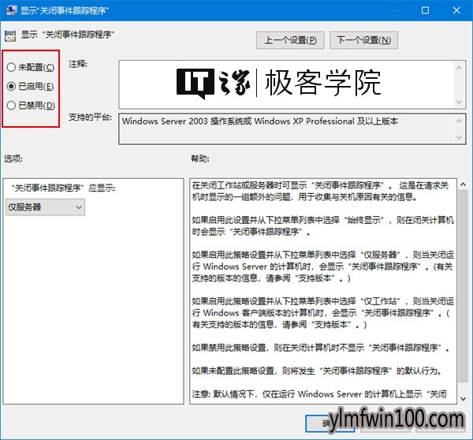Click the help panel scroll down arrow
The width and height of the screenshot is (473, 440).
463,399
